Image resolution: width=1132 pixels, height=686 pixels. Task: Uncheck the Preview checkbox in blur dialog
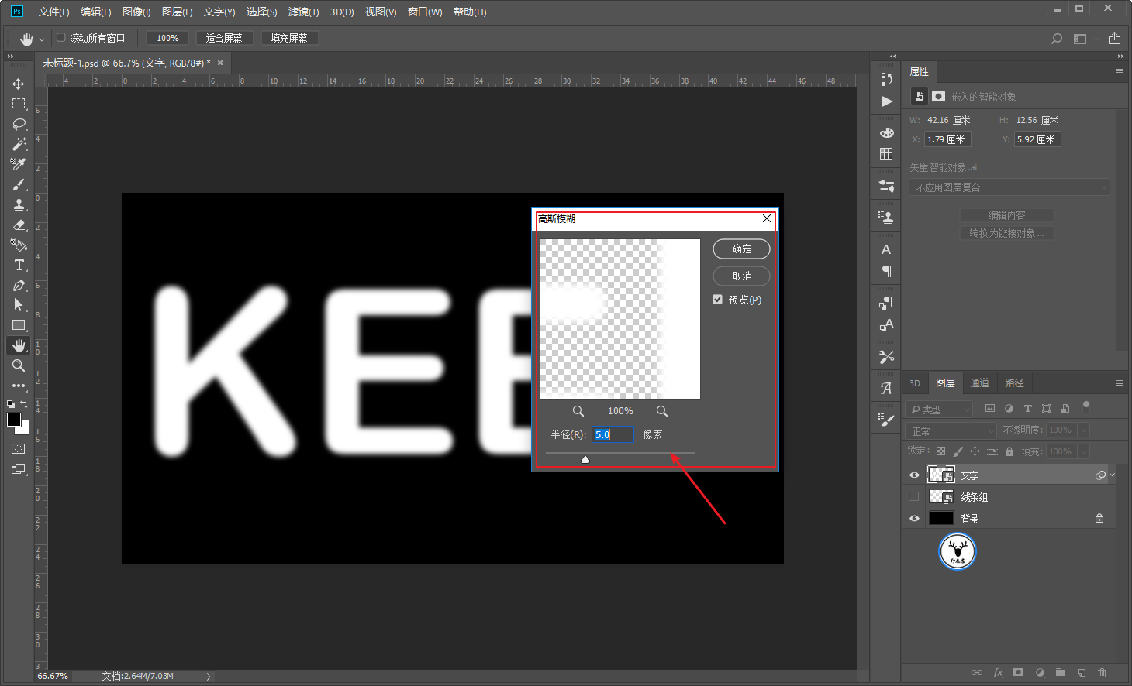coord(717,300)
